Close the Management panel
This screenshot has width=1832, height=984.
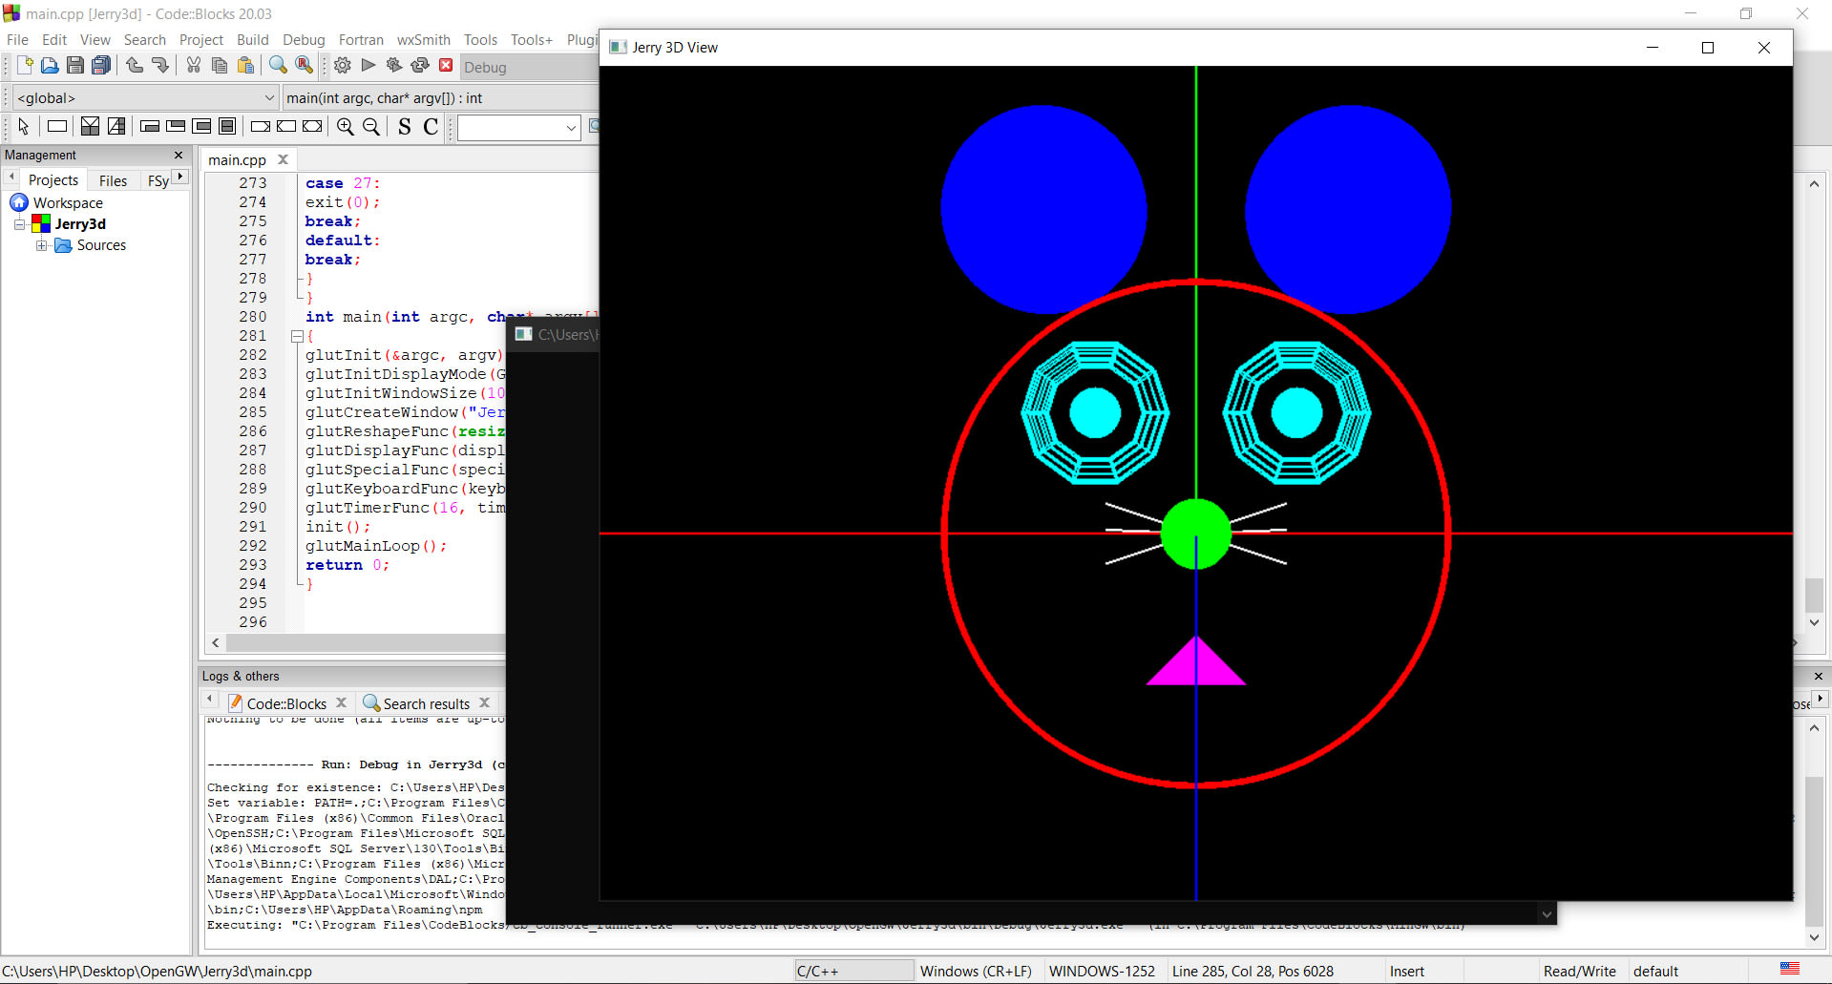point(179,155)
